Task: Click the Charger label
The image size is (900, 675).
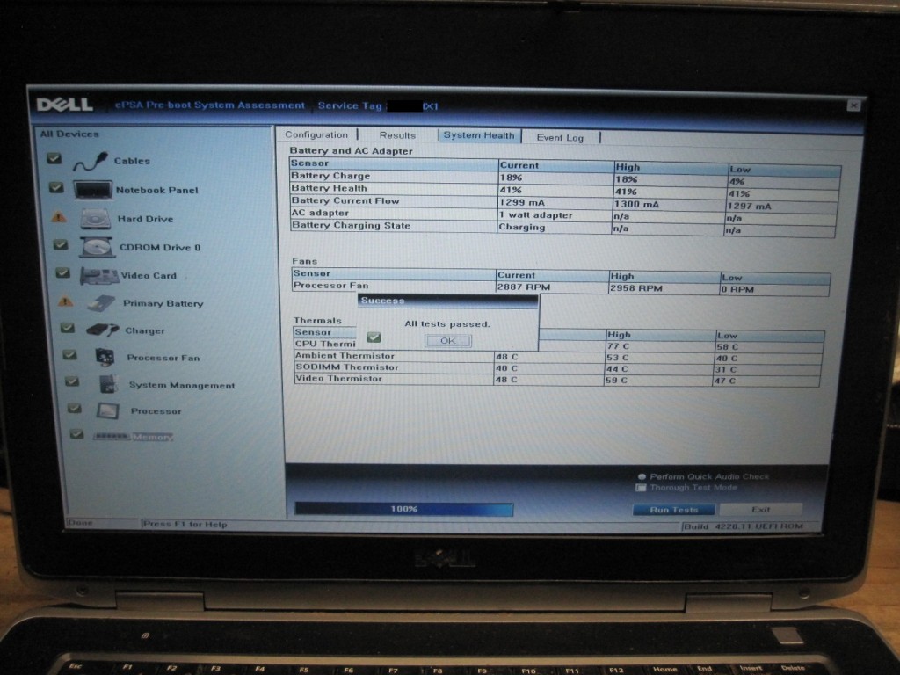Action: (x=145, y=330)
